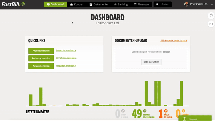Follow the Einnahmen anzeigen link
This screenshot has height=121, width=215.
click(67, 58)
